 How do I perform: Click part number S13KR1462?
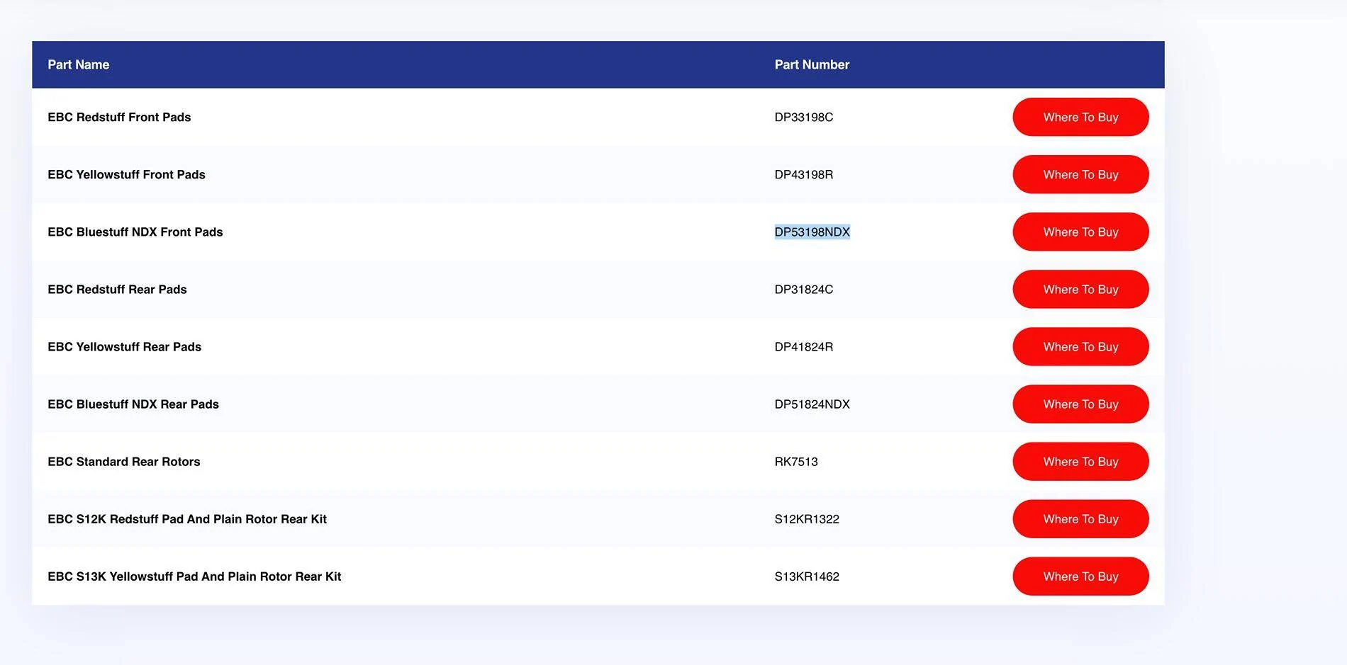coord(807,576)
